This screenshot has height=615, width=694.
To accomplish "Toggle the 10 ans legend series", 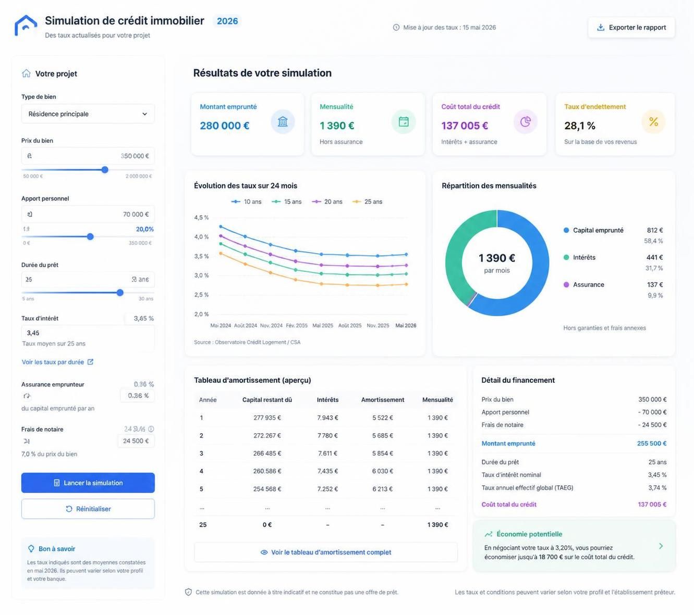I will 246,202.
